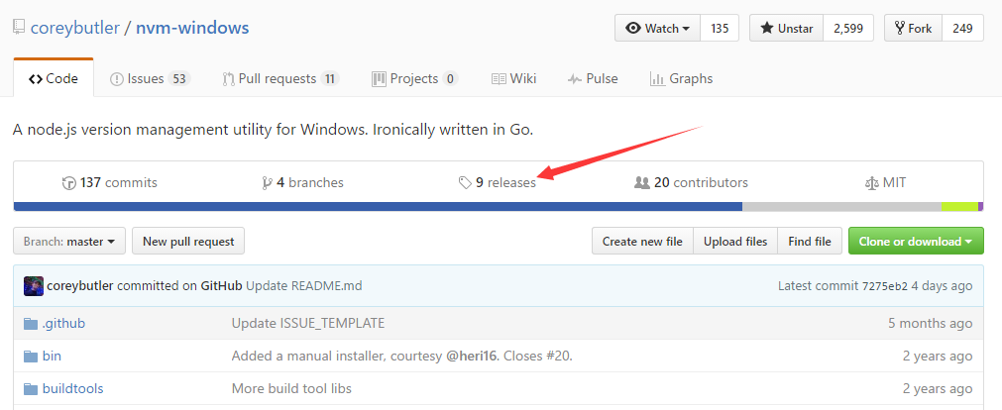Click the commits history clock icon
This screenshot has width=1002, height=410.
click(x=69, y=183)
